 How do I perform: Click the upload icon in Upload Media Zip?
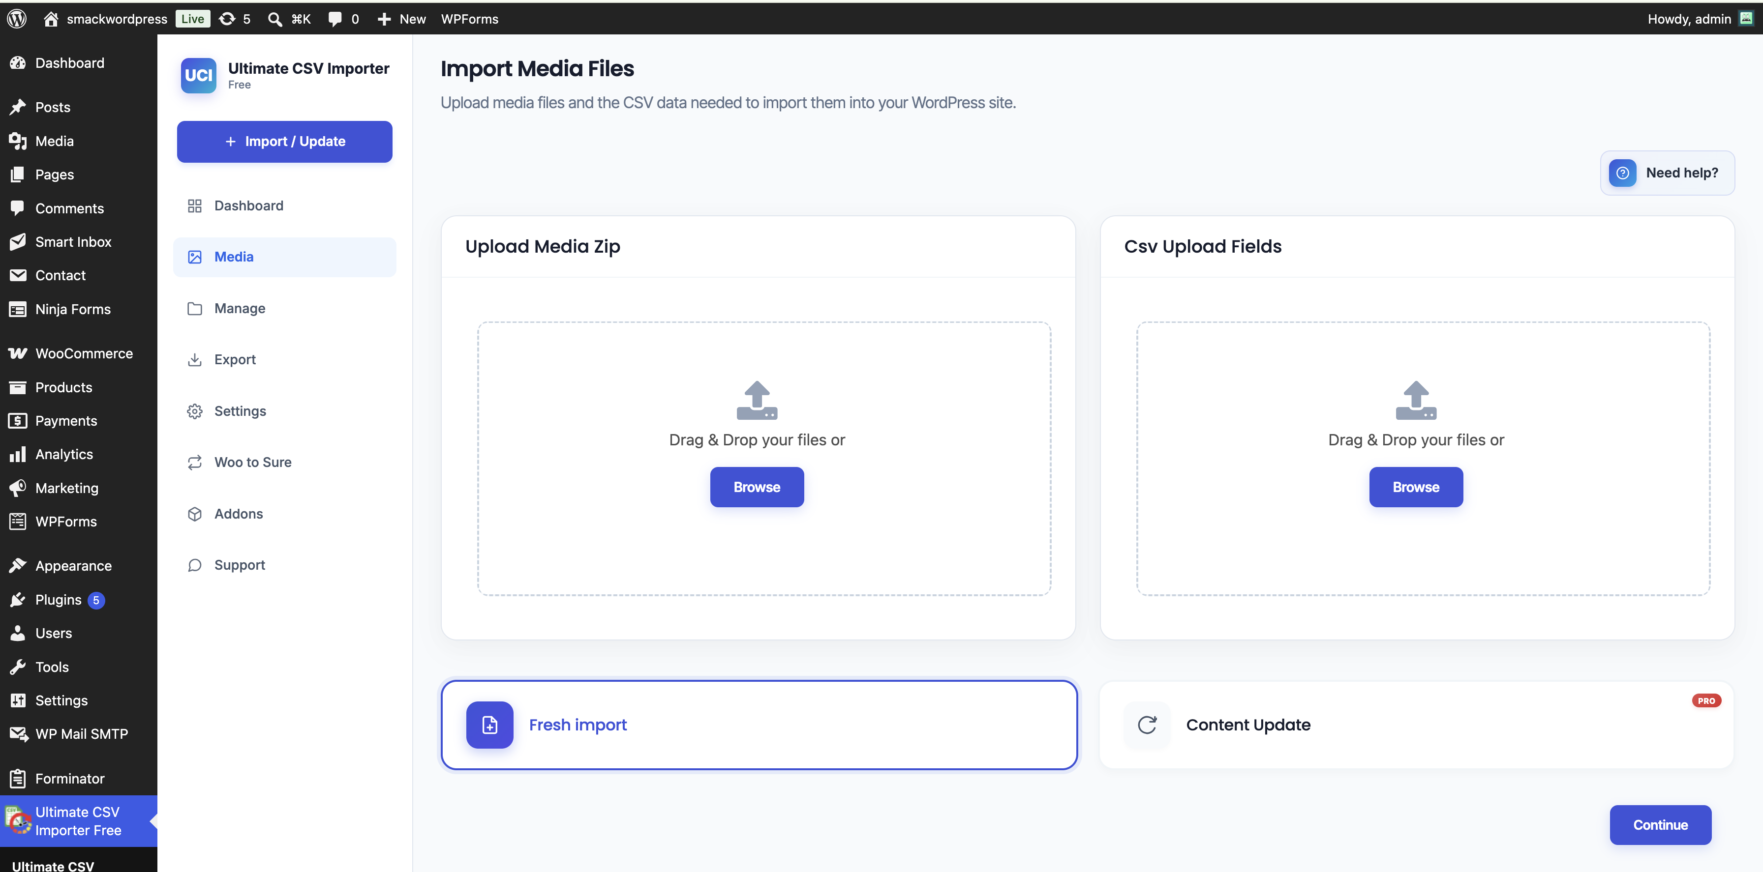(757, 400)
